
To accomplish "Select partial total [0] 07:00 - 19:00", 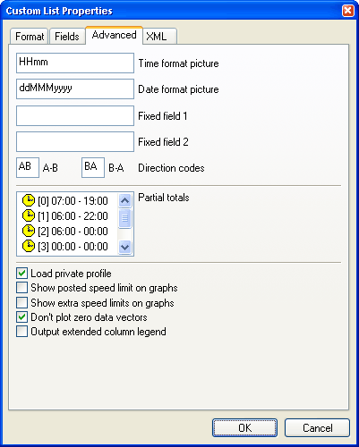I will click(73, 201).
